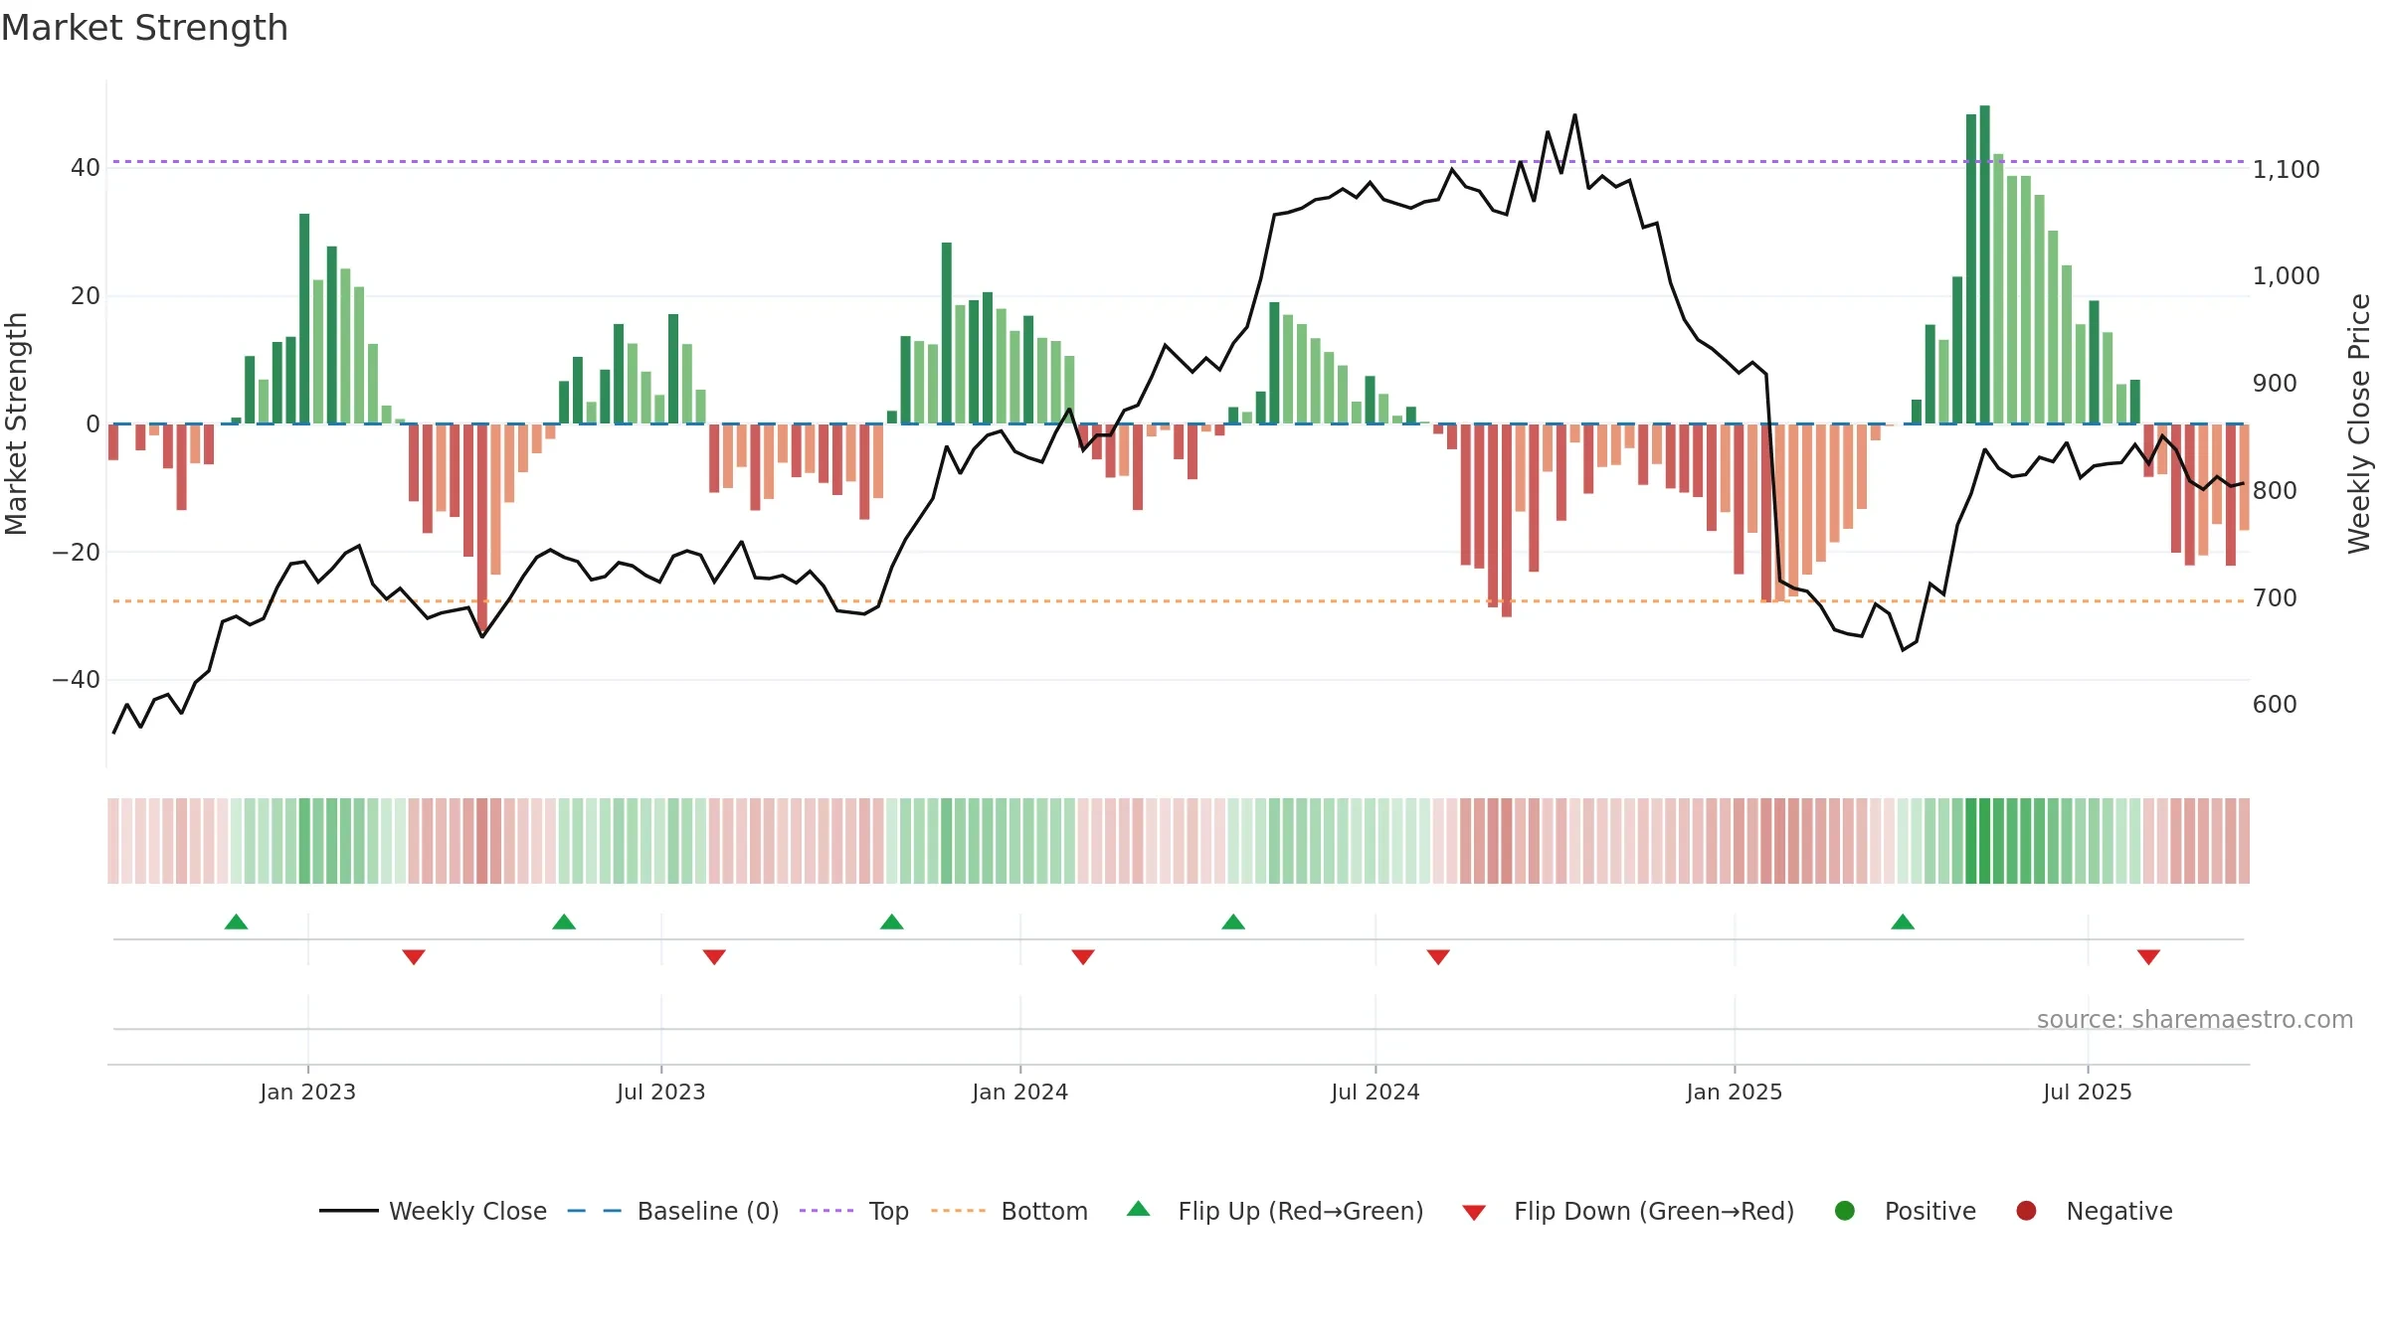Click the green Flip Up legend triangle
Screen dimensions: 2387x1342
(1139, 1209)
